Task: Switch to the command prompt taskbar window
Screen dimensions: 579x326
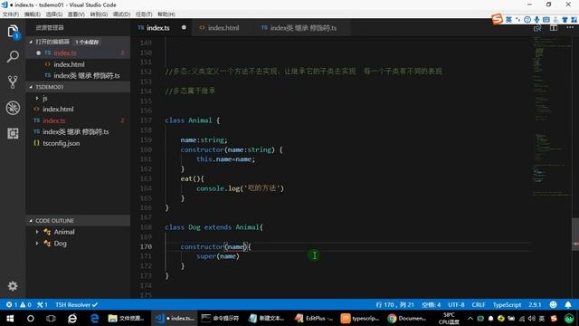Action: [x=220, y=318]
